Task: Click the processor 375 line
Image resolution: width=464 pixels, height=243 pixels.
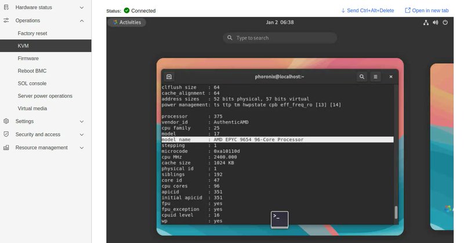Action: pyautogui.click(x=192, y=117)
